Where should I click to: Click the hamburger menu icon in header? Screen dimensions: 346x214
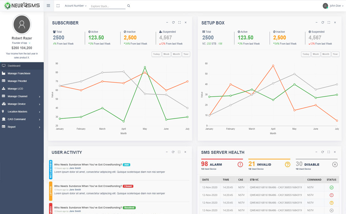click(x=49, y=6)
